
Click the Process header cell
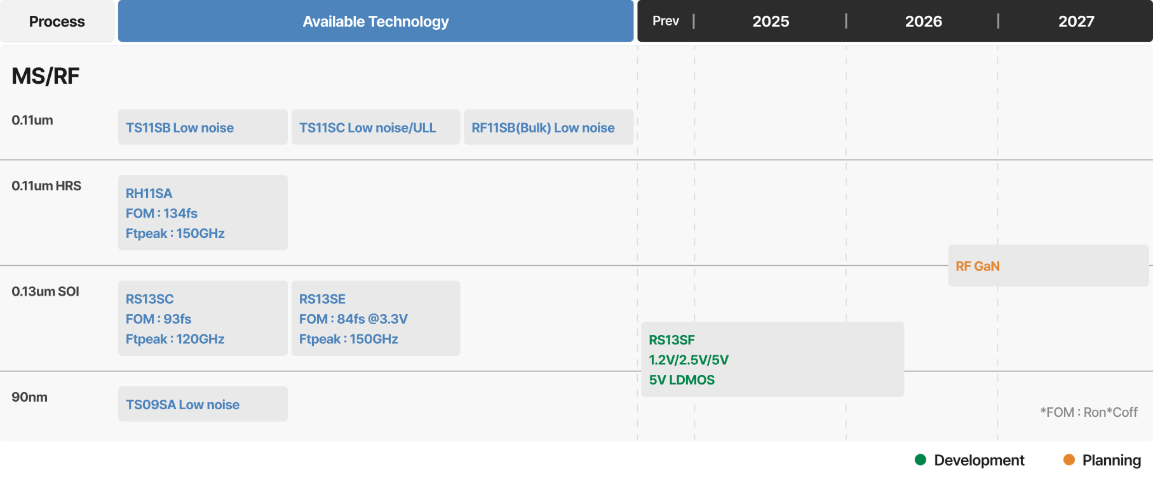point(57,22)
